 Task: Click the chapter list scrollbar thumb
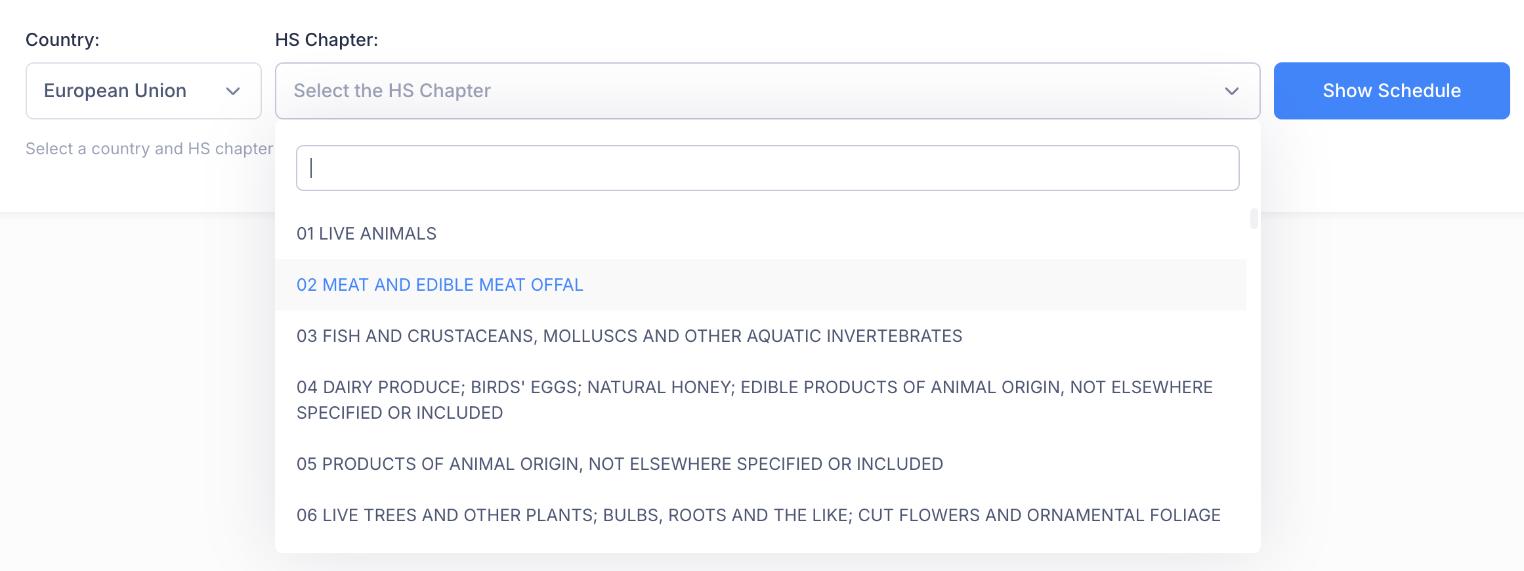click(x=1254, y=219)
